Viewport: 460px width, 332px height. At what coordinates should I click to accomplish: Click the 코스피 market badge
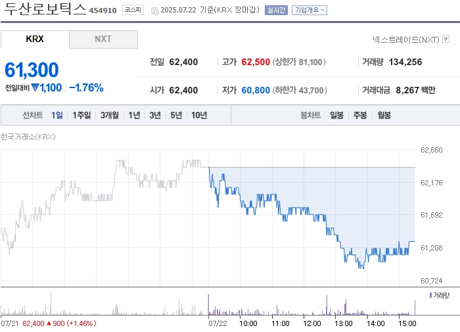coord(133,10)
